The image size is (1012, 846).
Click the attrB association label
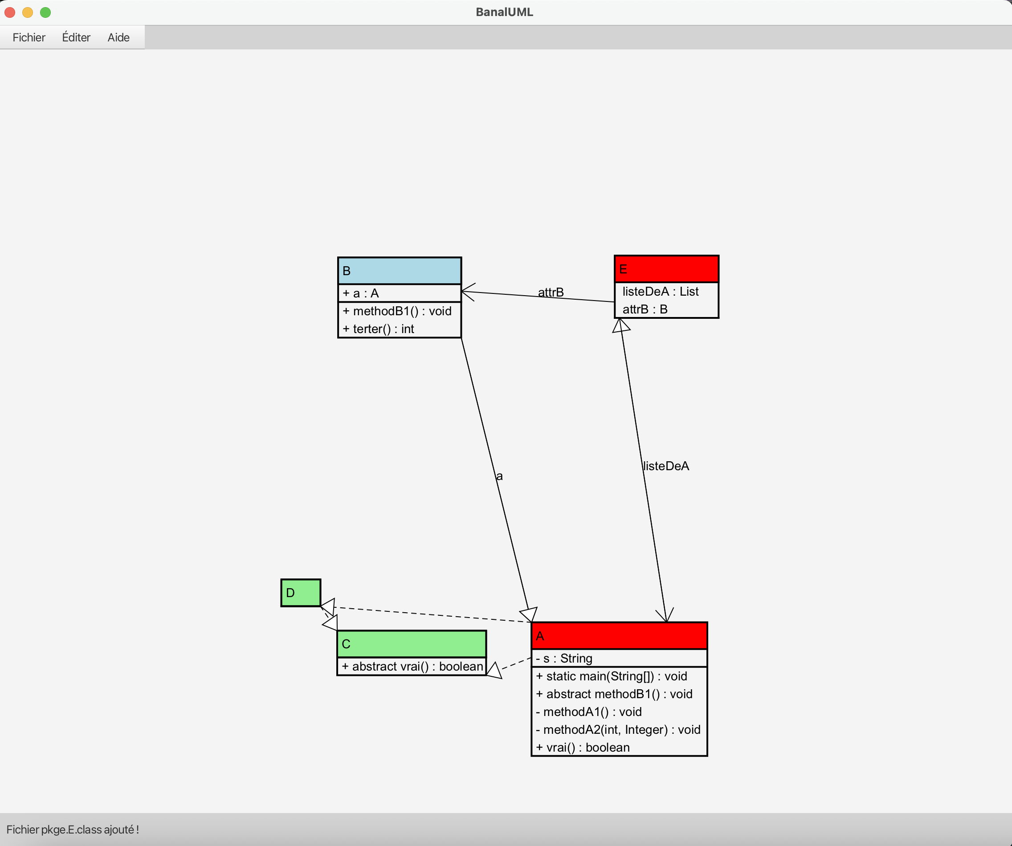pyautogui.click(x=551, y=293)
